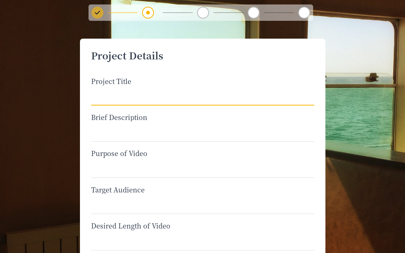
Task: Jump to the fourth step circle
Action: (254, 13)
